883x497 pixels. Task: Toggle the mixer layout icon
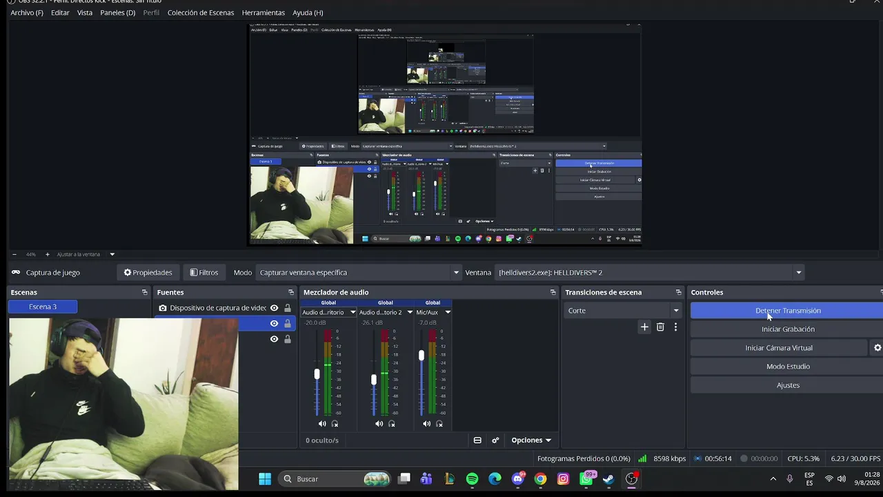[x=477, y=440]
